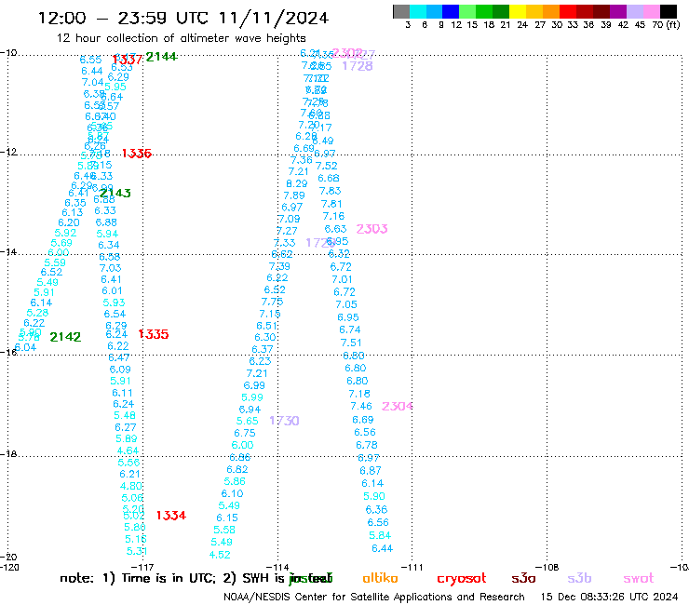The image size is (689, 605).
Task: Select the "s3a" legend label
Action: coord(524,579)
